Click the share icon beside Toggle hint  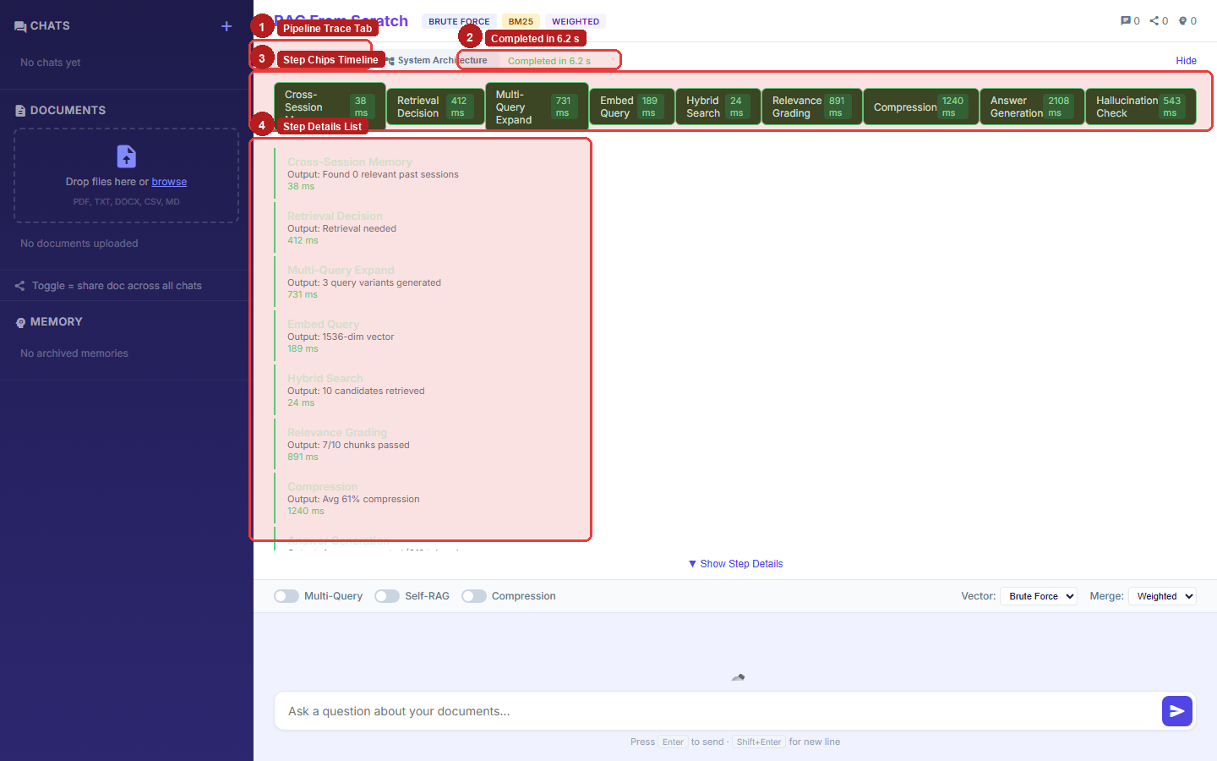click(19, 286)
